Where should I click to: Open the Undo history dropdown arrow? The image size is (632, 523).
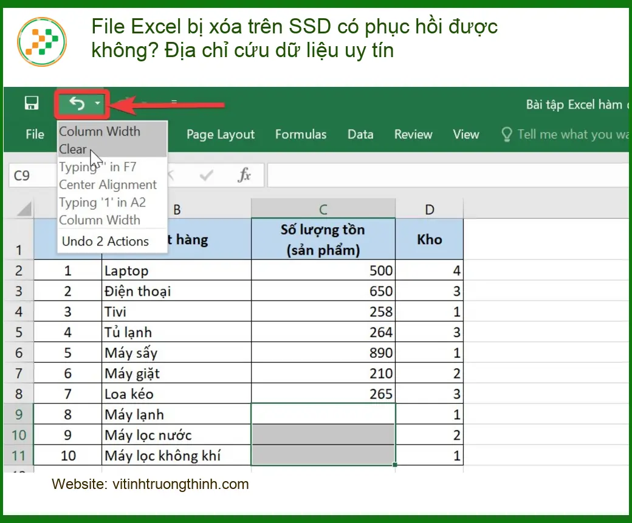(x=98, y=103)
